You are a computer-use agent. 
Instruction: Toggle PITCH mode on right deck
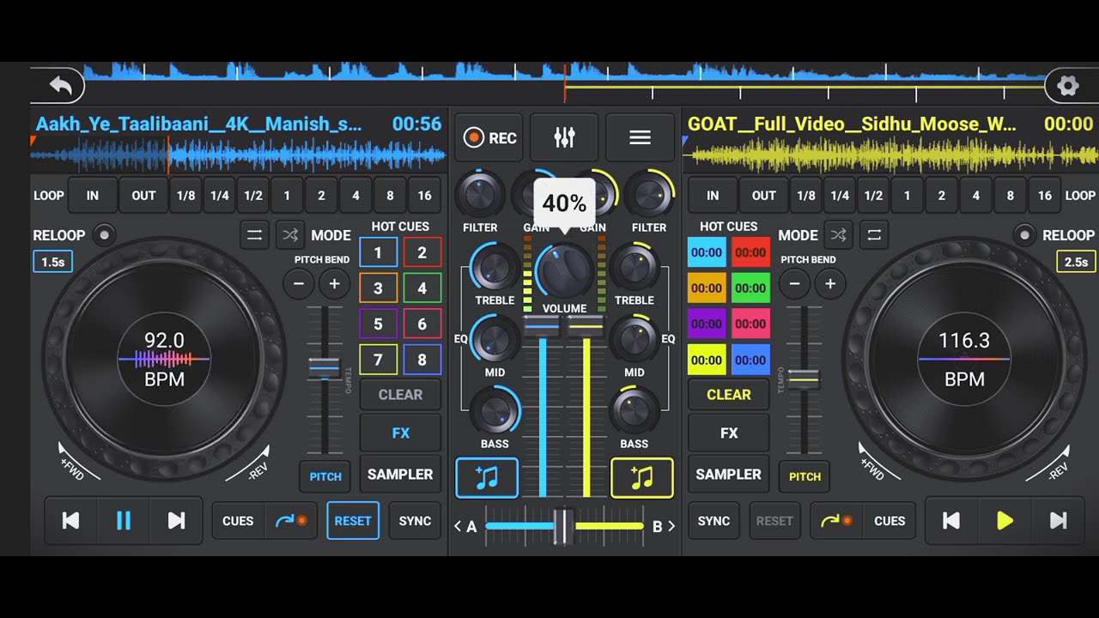tap(805, 476)
